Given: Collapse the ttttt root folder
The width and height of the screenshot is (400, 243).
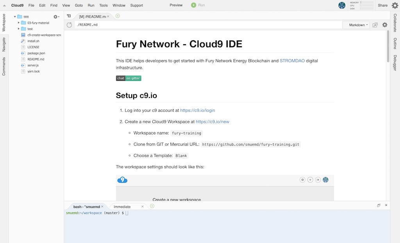Looking at the screenshot, I should pyautogui.click(x=15, y=16).
